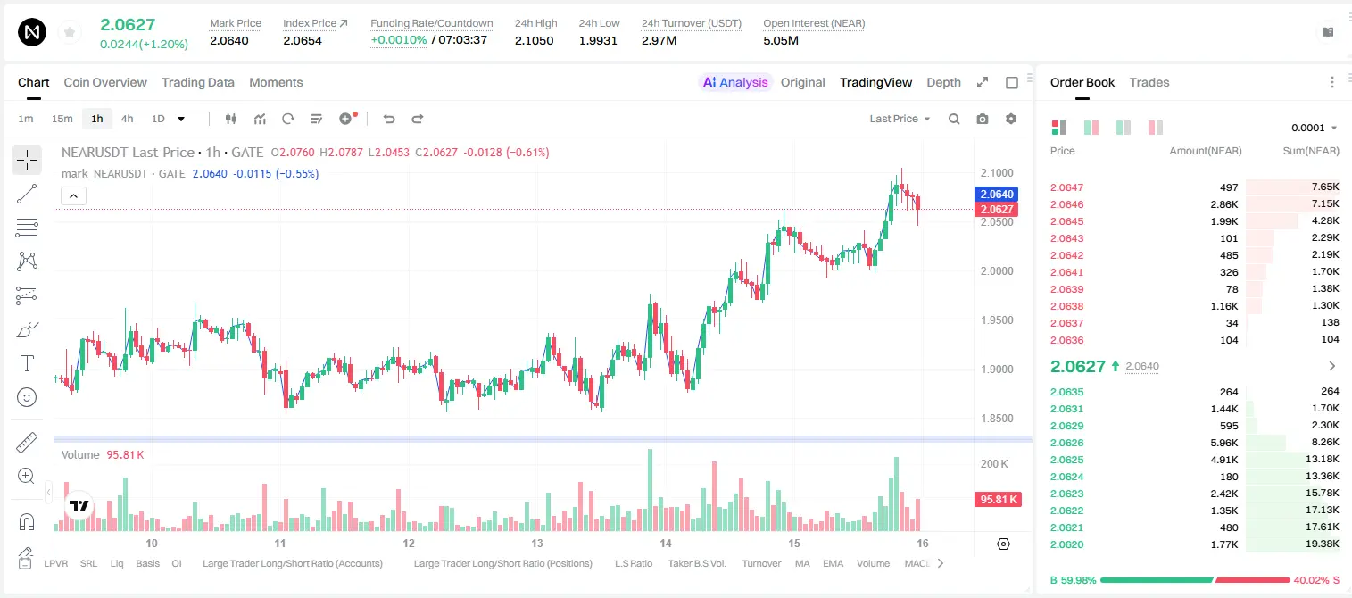Select the ruler measure tool
The width and height of the screenshot is (1352, 598).
coord(27,443)
